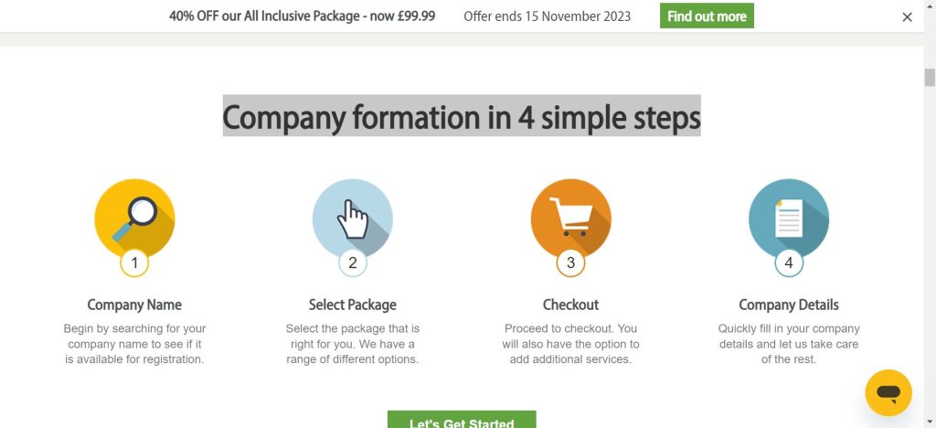Click the Select Package step title

point(353,305)
